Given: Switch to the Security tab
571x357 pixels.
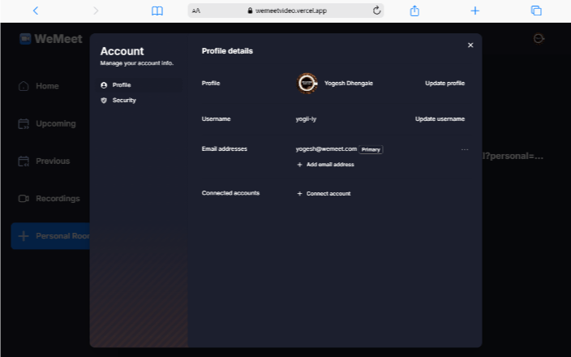Looking at the screenshot, I should coord(124,100).
